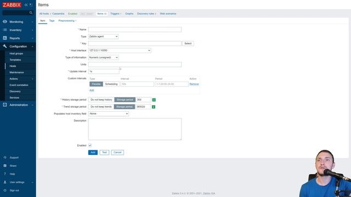Collapse sidebar with double-arrow icon
351x197 pixels.
(26, 5)
